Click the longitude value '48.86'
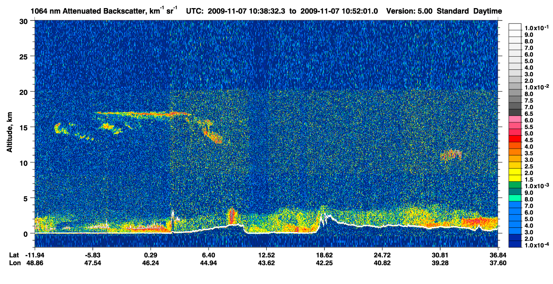 coord(34,263)
